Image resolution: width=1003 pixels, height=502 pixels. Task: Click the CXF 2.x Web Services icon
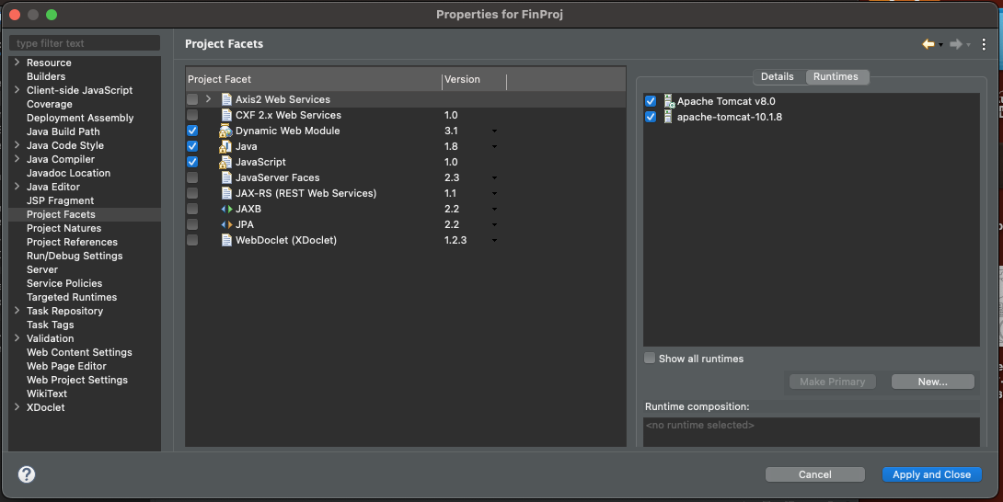[x=225, y=115]
